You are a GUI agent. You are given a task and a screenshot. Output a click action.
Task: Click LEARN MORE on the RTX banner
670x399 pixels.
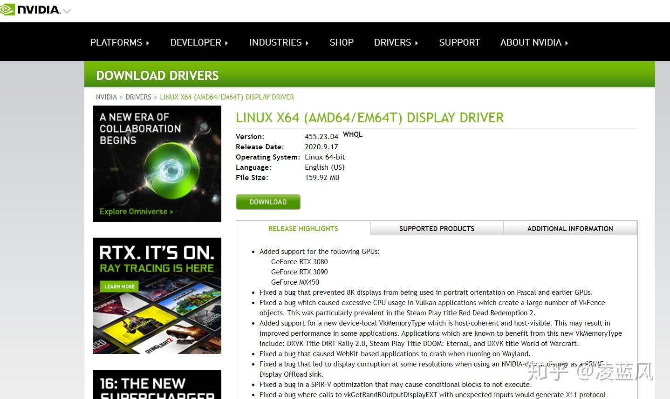pos(119,286)
